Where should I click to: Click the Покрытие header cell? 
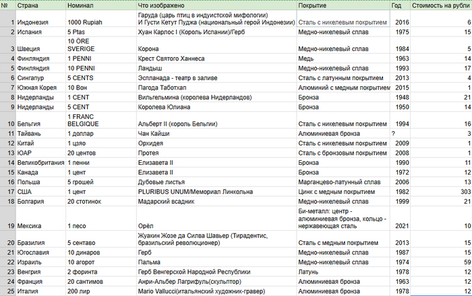[x=343, y=5]
